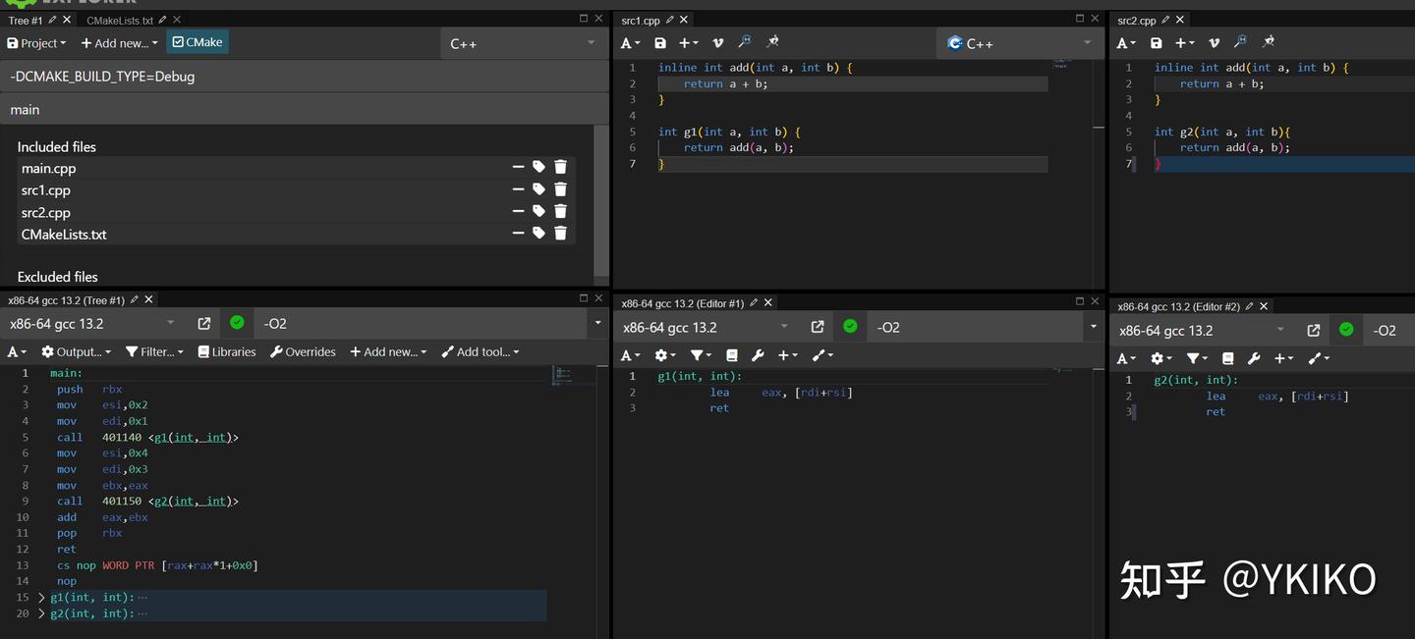Delete CMakeLists.txt using its trash icon
This screenshot has width=1415, height=639.
[x=560, y=234]
